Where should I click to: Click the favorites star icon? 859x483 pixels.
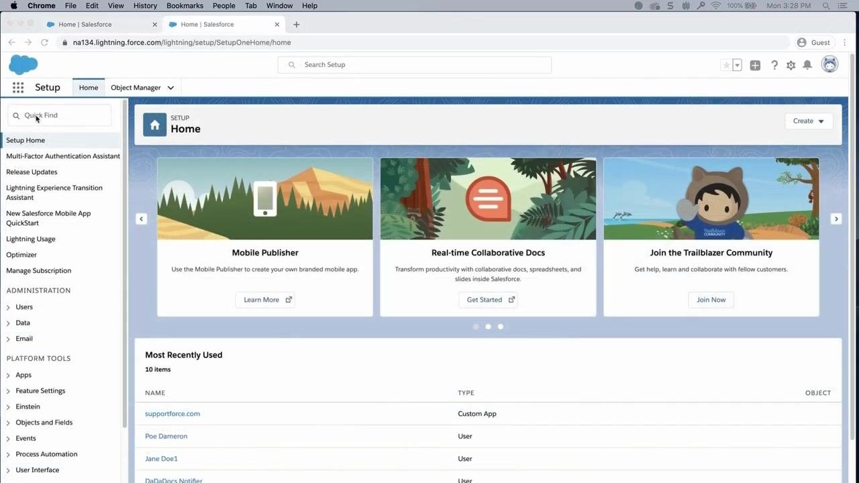point(726,65)
